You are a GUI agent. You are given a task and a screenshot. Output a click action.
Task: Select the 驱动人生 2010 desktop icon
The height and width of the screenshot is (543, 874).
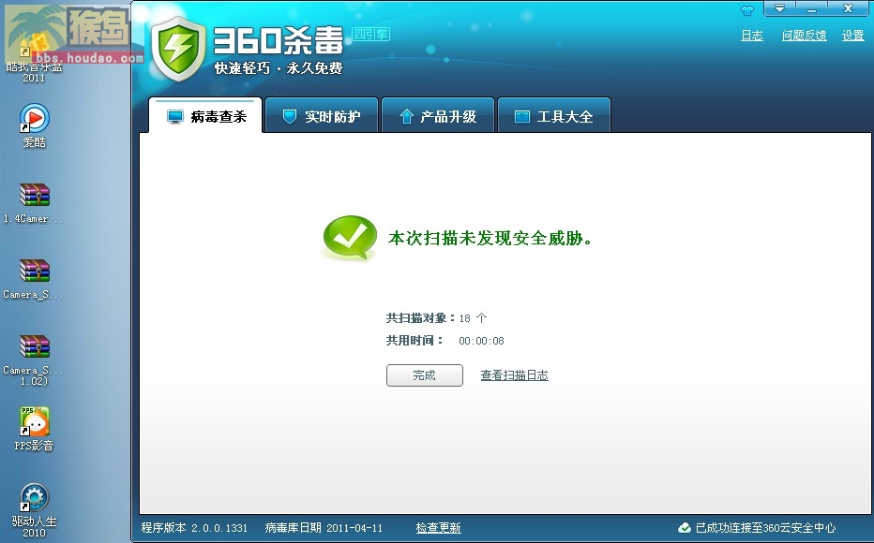(34, 509)
